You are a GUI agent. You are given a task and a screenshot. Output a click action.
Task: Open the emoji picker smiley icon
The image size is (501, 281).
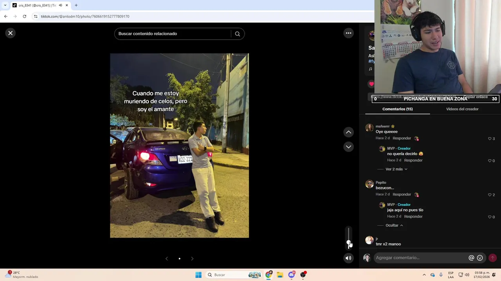pos(480,258)
